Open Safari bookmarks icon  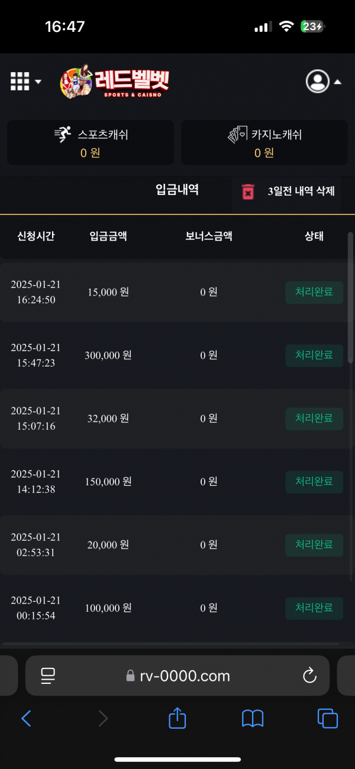point(253,718)
